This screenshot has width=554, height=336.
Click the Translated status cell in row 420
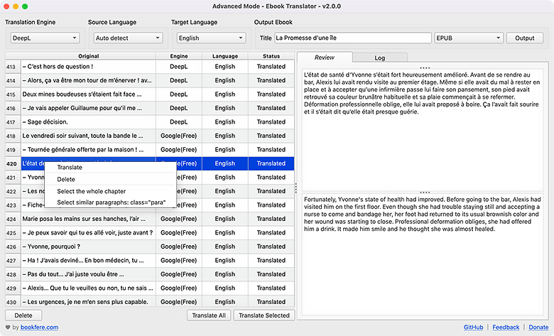click(271, 163)
